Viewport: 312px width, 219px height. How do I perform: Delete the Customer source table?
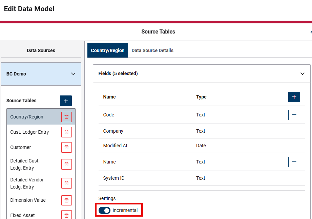point(66,147)
